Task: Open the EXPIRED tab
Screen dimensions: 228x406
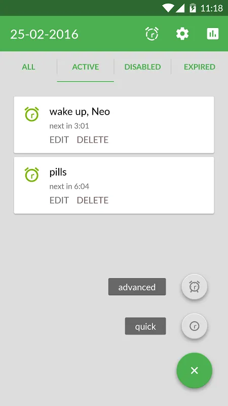Action: click(200, 67)
